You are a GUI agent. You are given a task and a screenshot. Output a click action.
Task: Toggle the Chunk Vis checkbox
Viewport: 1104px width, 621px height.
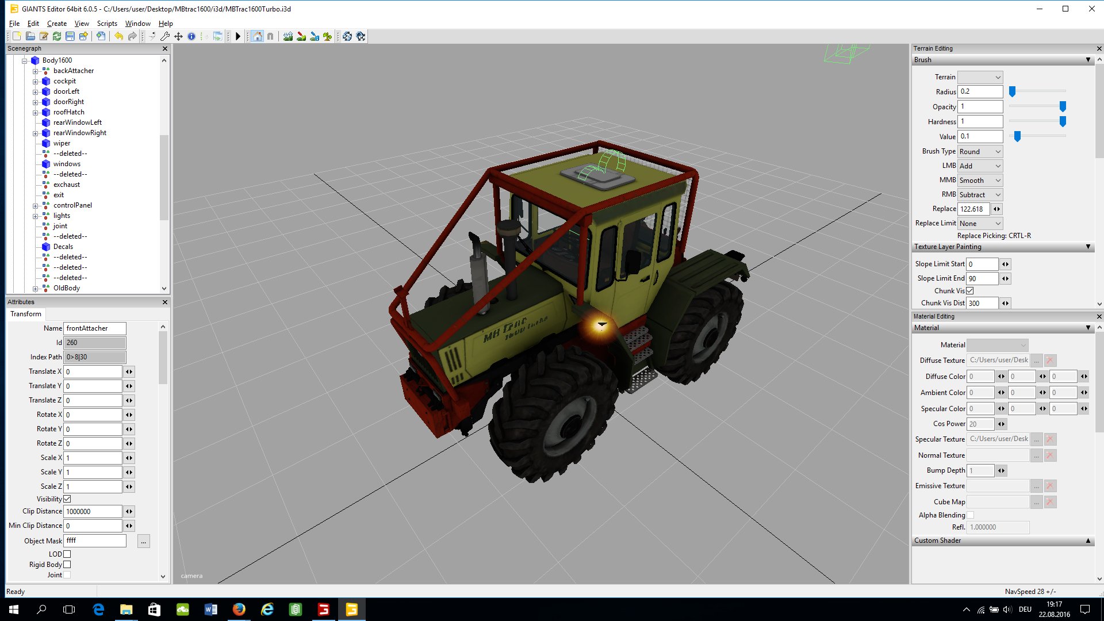970,291
